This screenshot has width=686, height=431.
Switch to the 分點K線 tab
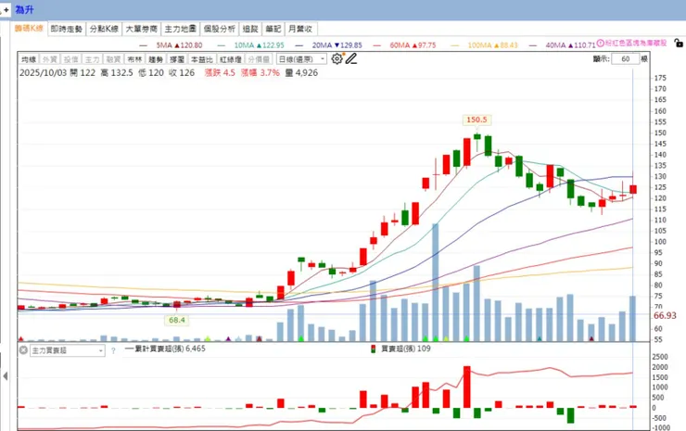coord(104,29)
